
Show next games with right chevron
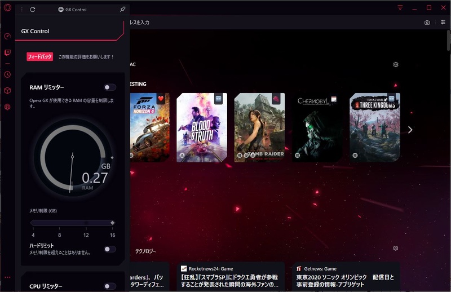(x=410, y=130)
